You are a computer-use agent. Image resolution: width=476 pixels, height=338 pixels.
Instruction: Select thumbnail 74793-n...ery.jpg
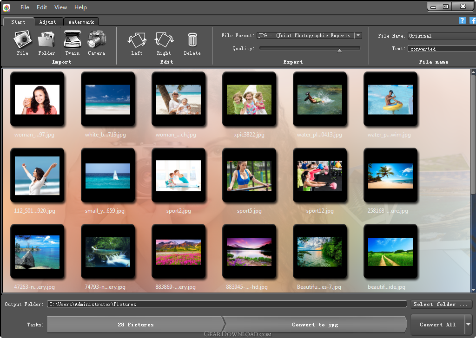click(108, 252)
